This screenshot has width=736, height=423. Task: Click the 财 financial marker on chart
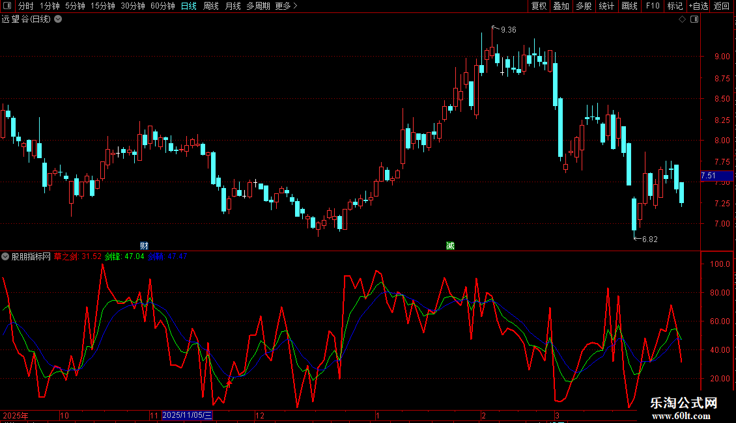(144, 245)
